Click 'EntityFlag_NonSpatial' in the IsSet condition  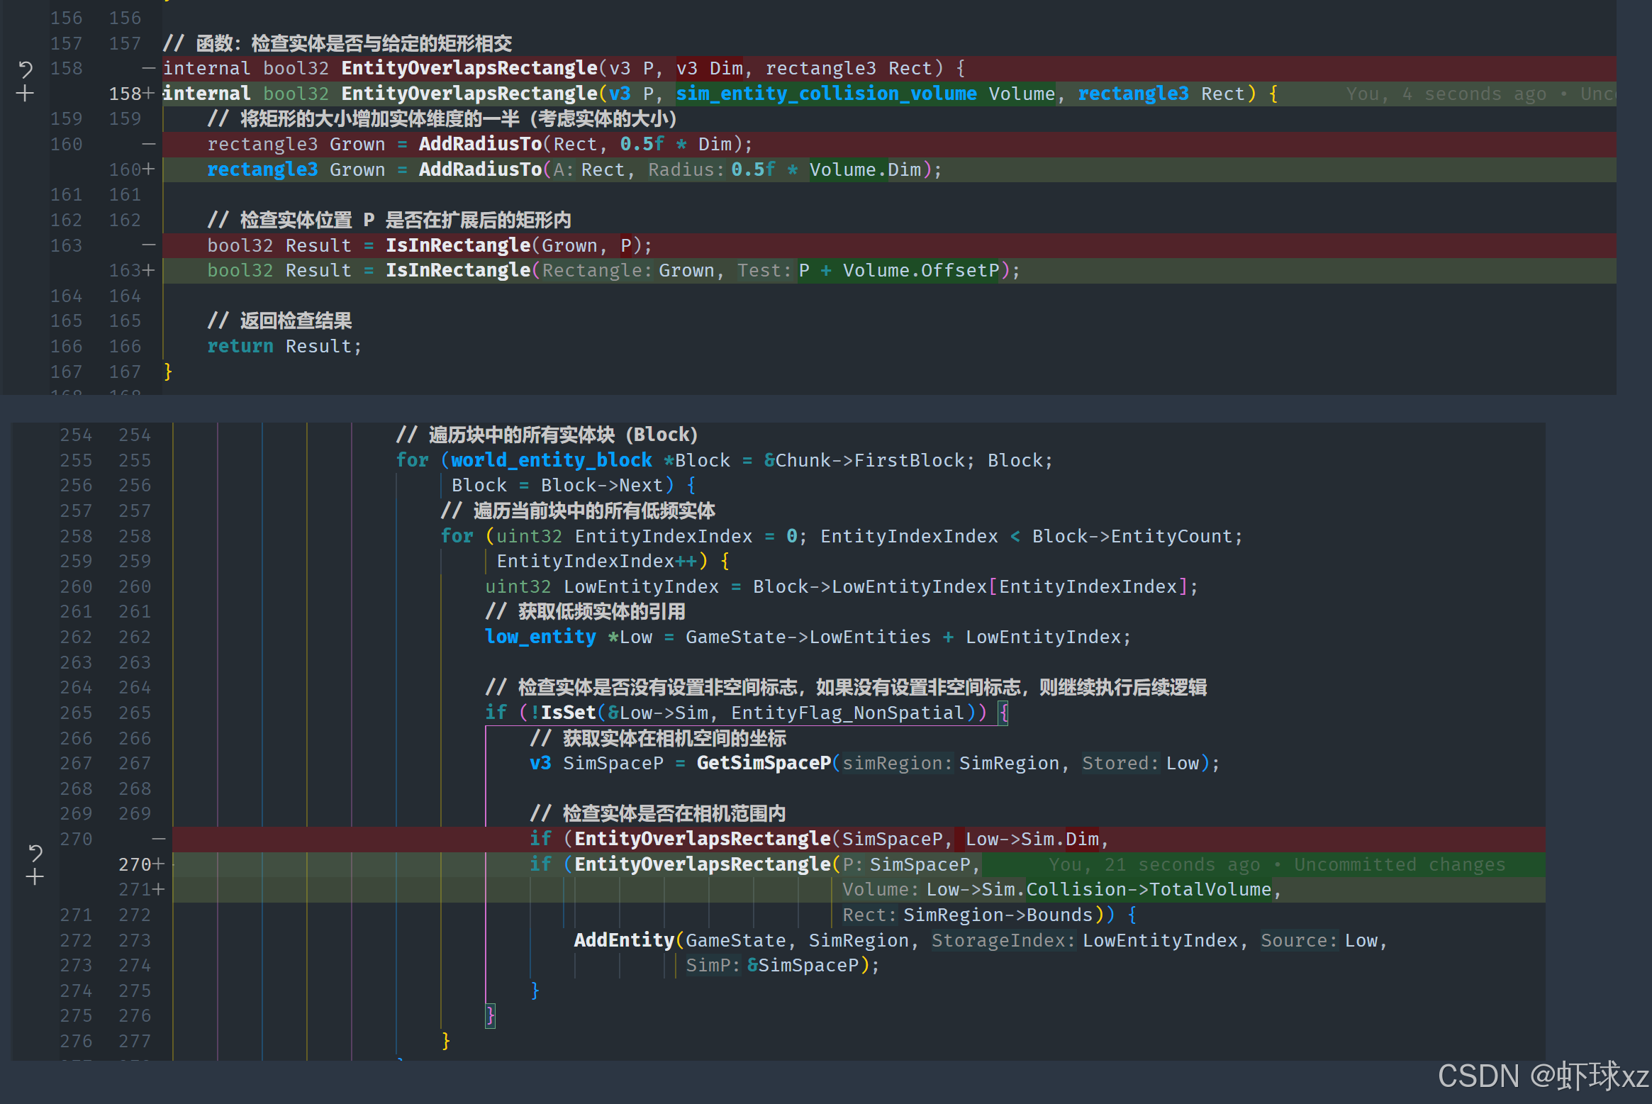tap(848, 713)
